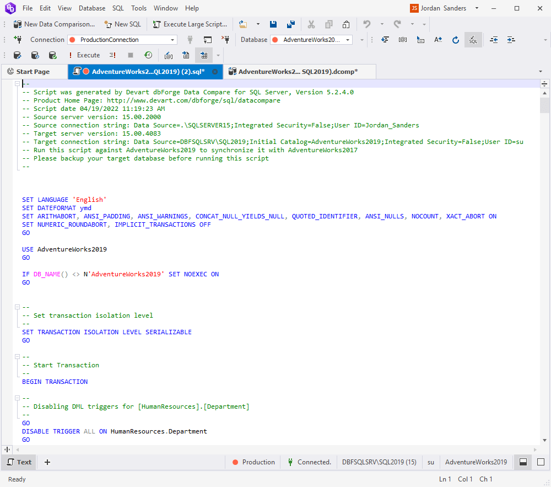This screenshot has height=487, width=551.
Task: Collapse the Start Transaction code region
Action: click(17, 356)
